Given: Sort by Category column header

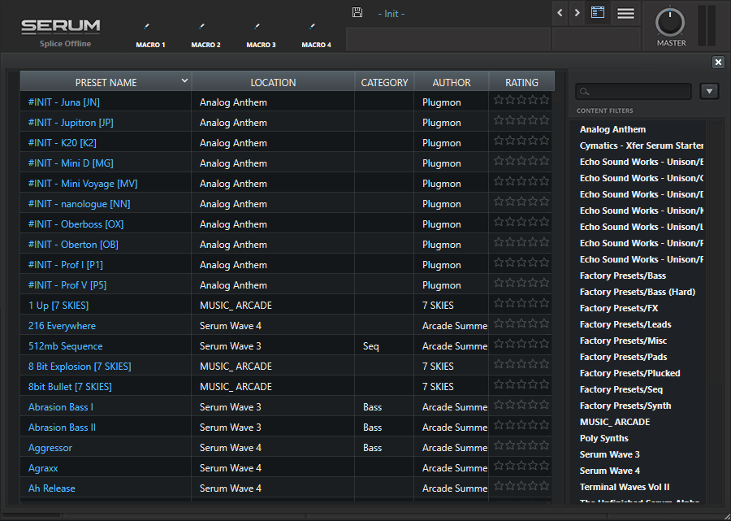Looking at the screenshot, I should coord(384,82).
